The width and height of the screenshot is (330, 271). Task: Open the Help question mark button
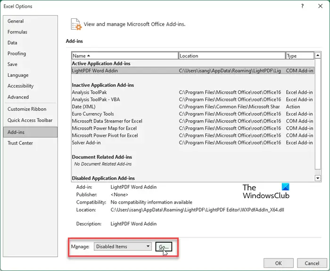click(x=303, y=6)
